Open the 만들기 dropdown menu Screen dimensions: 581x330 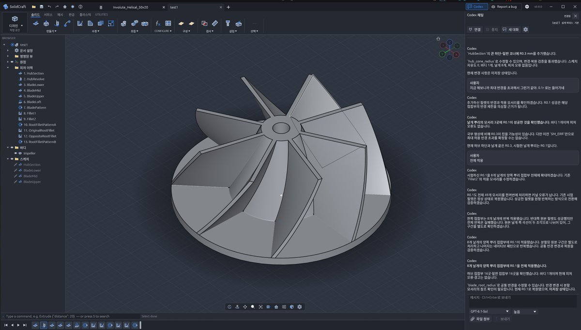51,31
